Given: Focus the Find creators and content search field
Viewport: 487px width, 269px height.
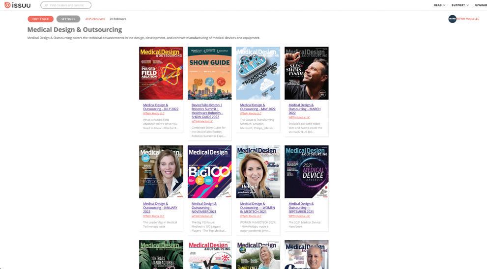Looking at the screenshot, I should tap(66, 5).
